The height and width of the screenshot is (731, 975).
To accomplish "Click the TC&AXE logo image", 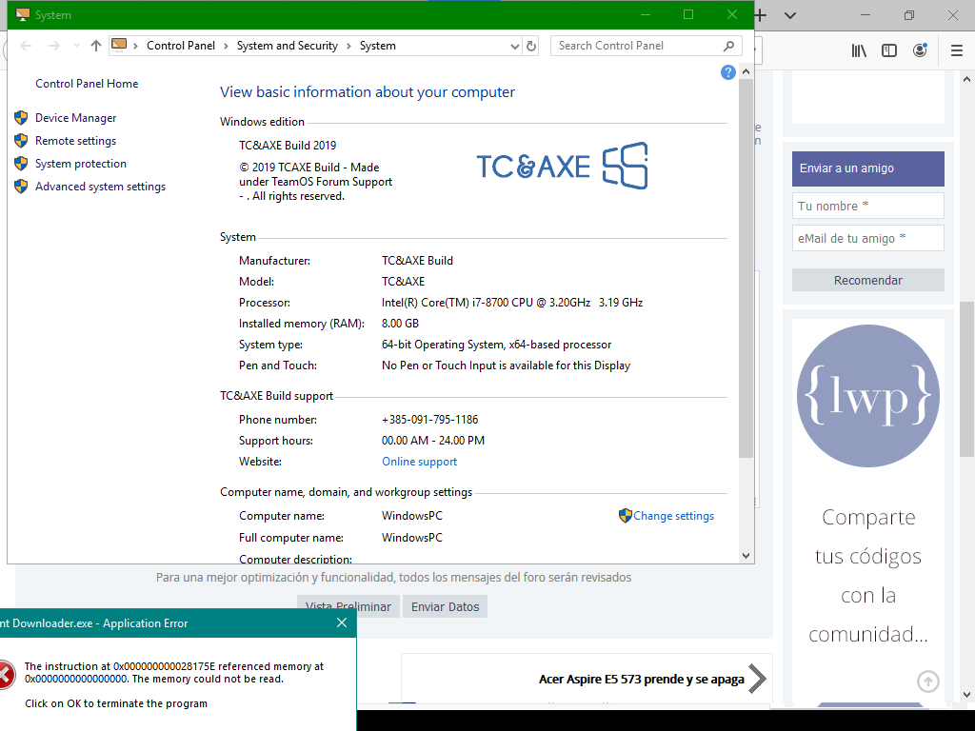I will (x=563, y=166).
